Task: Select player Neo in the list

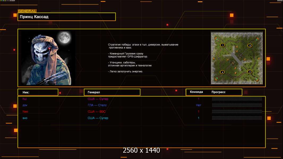Action: click(x=25, y=112)
